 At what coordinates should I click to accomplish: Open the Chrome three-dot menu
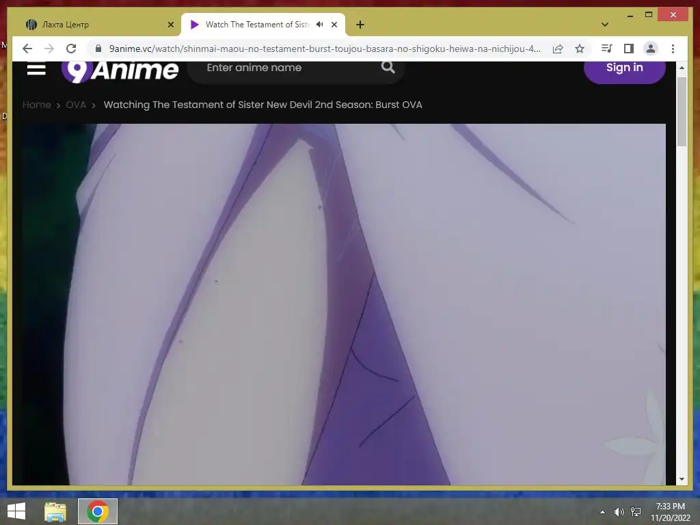[x=673, y=49]
